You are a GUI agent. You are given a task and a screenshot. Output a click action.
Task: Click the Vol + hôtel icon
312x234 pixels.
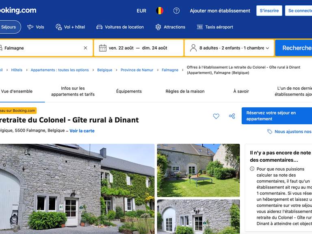click(58, 27)
